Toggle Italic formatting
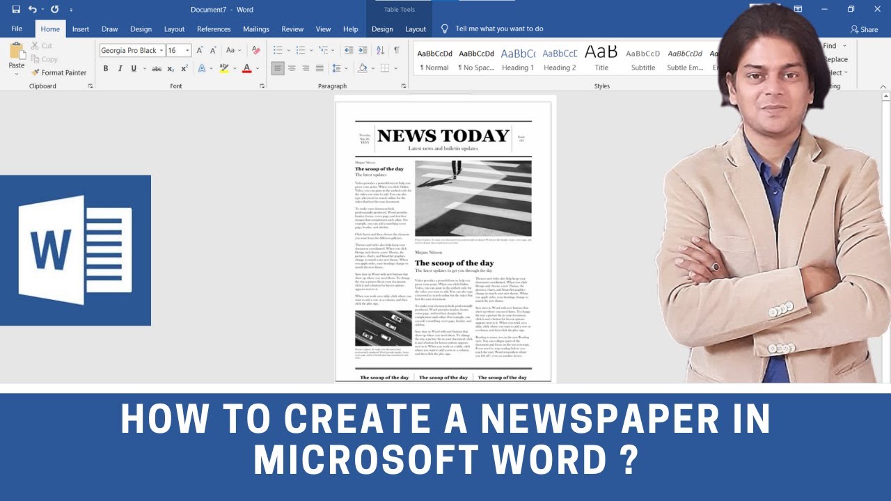The height and width of the screenshot is (501, 891). coord(120,68)
